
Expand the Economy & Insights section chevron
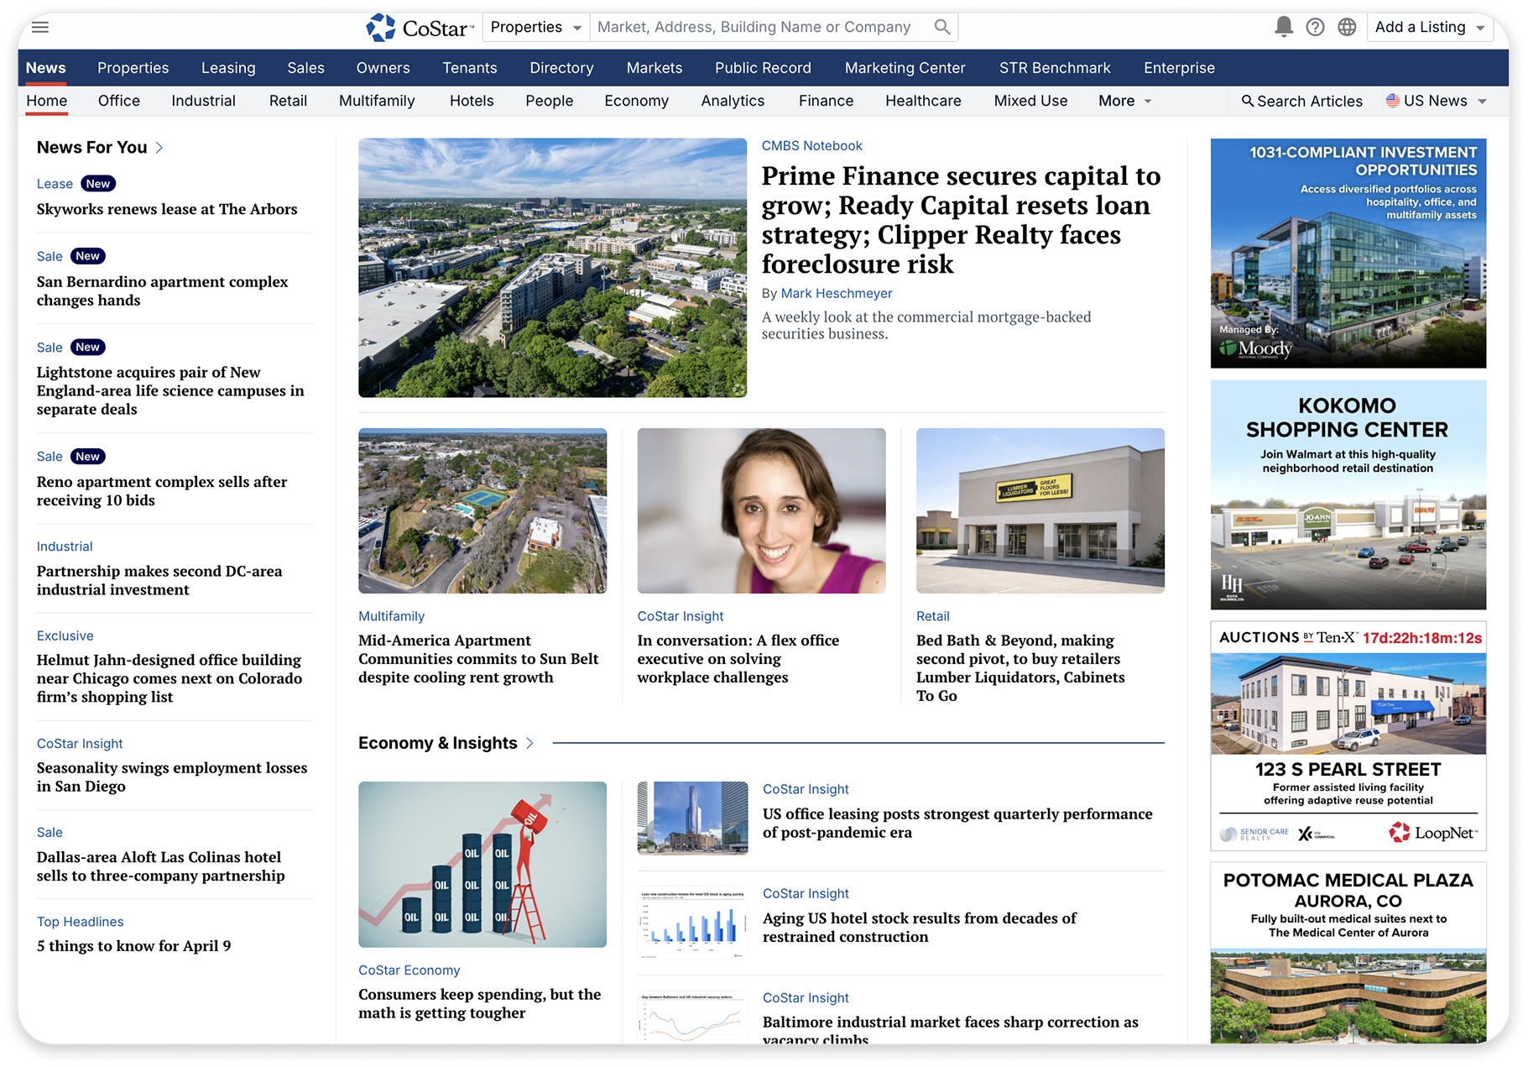pos(530,743)
